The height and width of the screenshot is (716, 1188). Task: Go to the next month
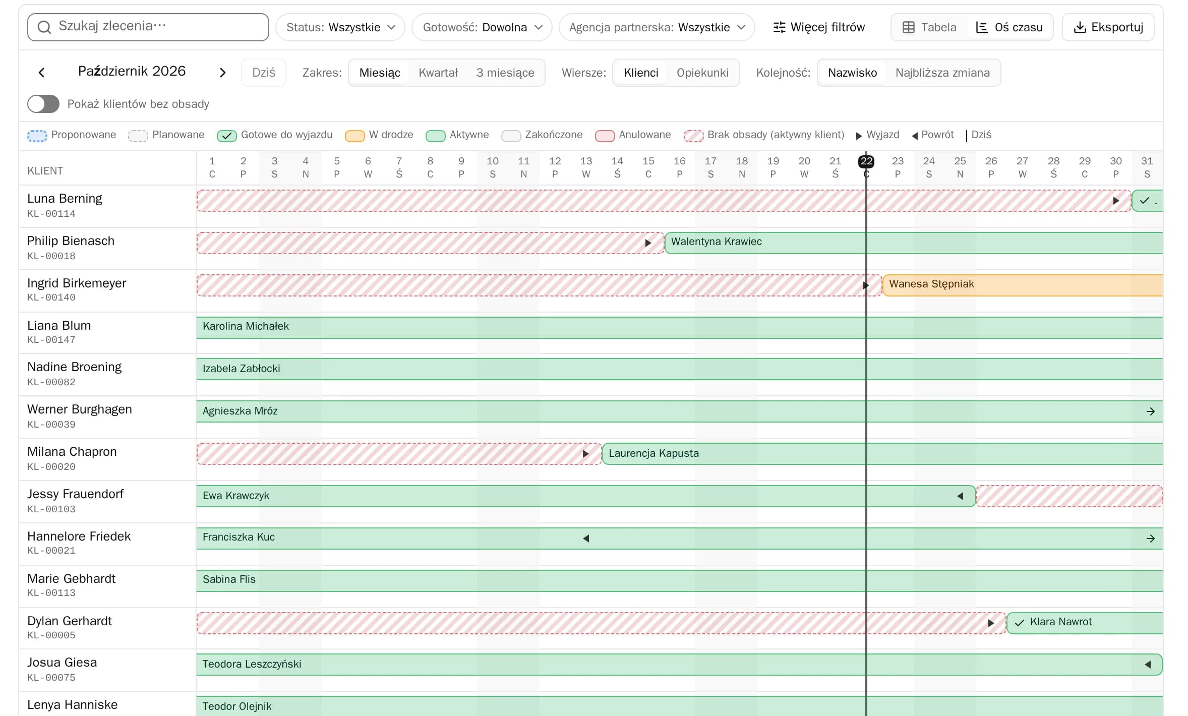[x=222, y=73]
